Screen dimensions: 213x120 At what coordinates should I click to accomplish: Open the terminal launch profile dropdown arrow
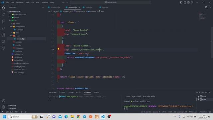click(x=199, y=92)
